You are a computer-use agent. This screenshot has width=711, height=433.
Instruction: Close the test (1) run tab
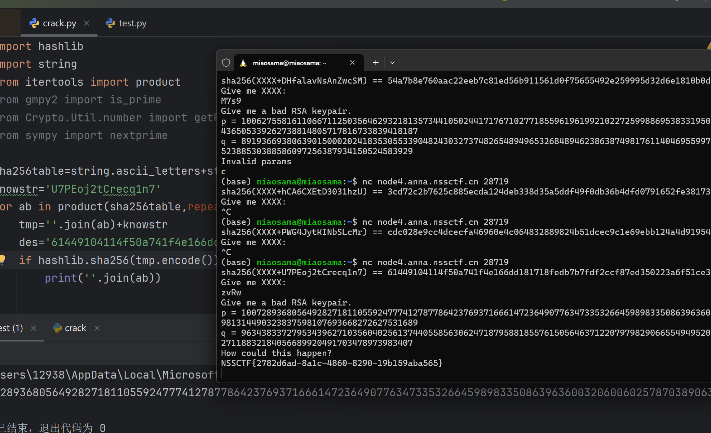tap(34, 328)
